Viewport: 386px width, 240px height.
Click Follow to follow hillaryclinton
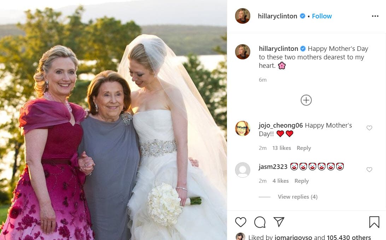click(322, 16)
